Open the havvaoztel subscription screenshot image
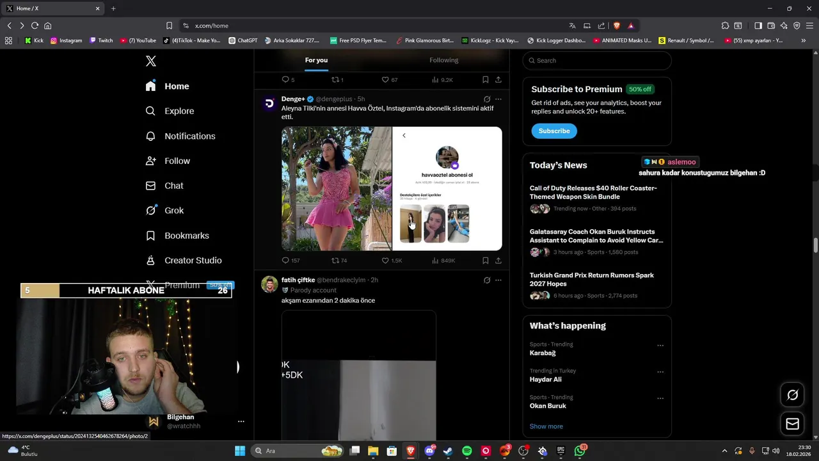This screenshot has width=819, height=461. [447, 188]
